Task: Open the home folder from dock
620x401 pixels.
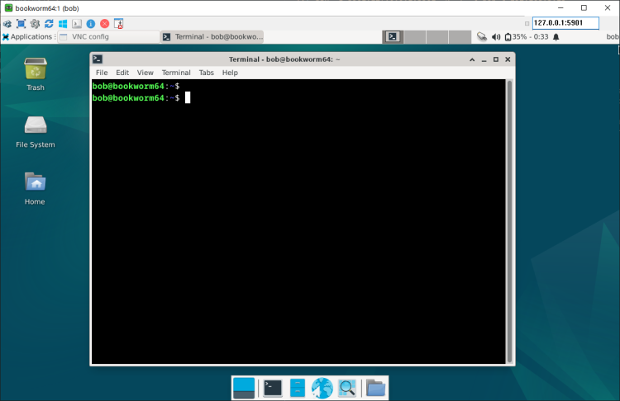Action: [375, 388]
